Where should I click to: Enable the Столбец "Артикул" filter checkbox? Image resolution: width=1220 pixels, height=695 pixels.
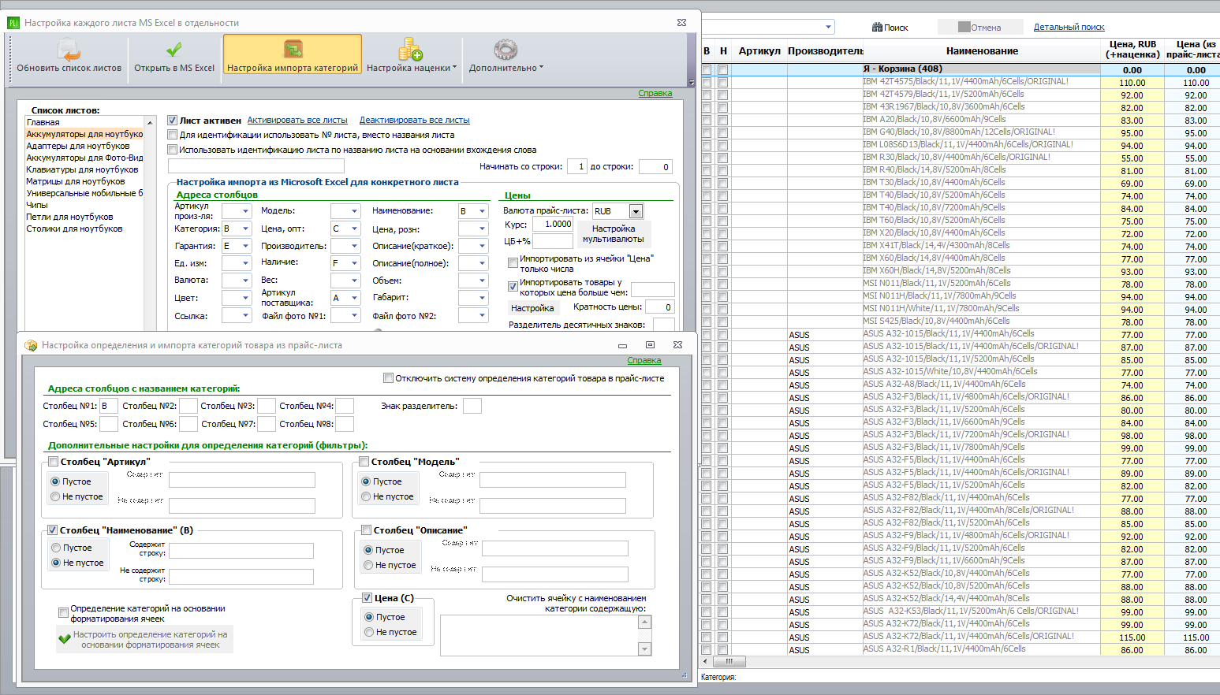click(54, 462)
